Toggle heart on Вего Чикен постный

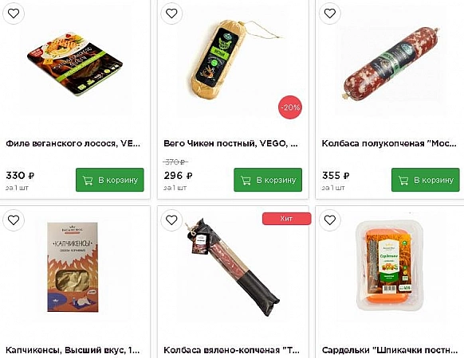tap(171, 14)
